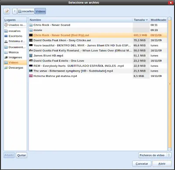The height and width of the screenshot is (170, 175).
Task: Click video icon of REM Everybody hurts
Action: [x=31, y=66]
